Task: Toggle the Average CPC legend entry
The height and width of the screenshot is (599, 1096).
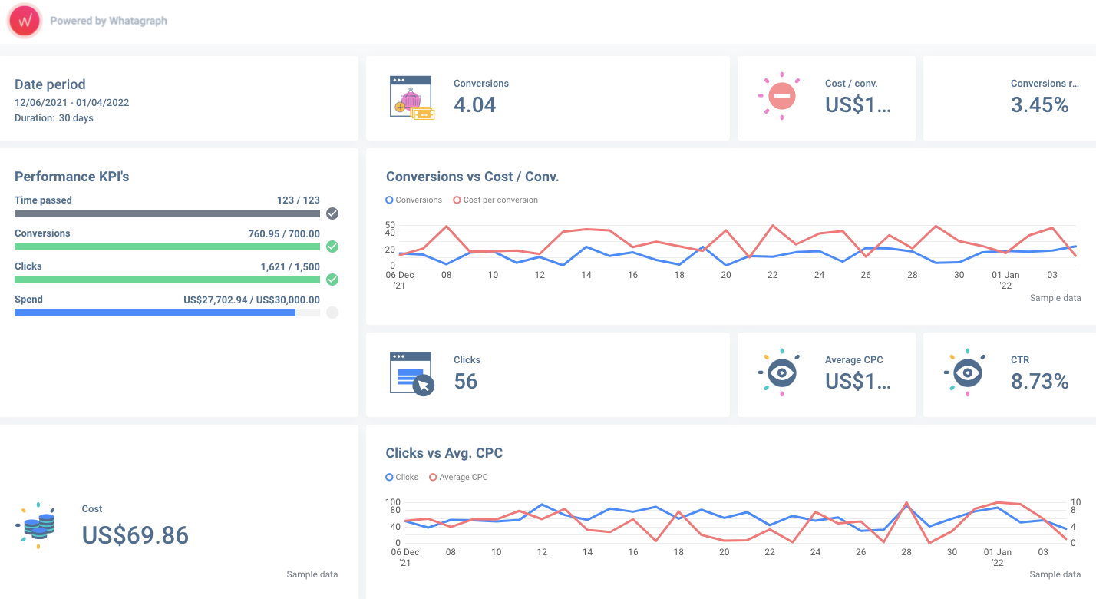Action: [x=458, y=477]
